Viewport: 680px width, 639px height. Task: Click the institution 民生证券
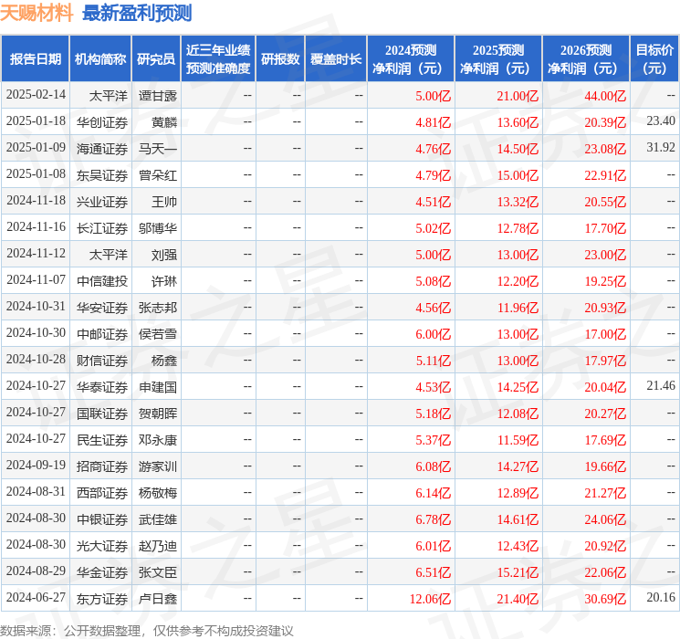(102, 440)
